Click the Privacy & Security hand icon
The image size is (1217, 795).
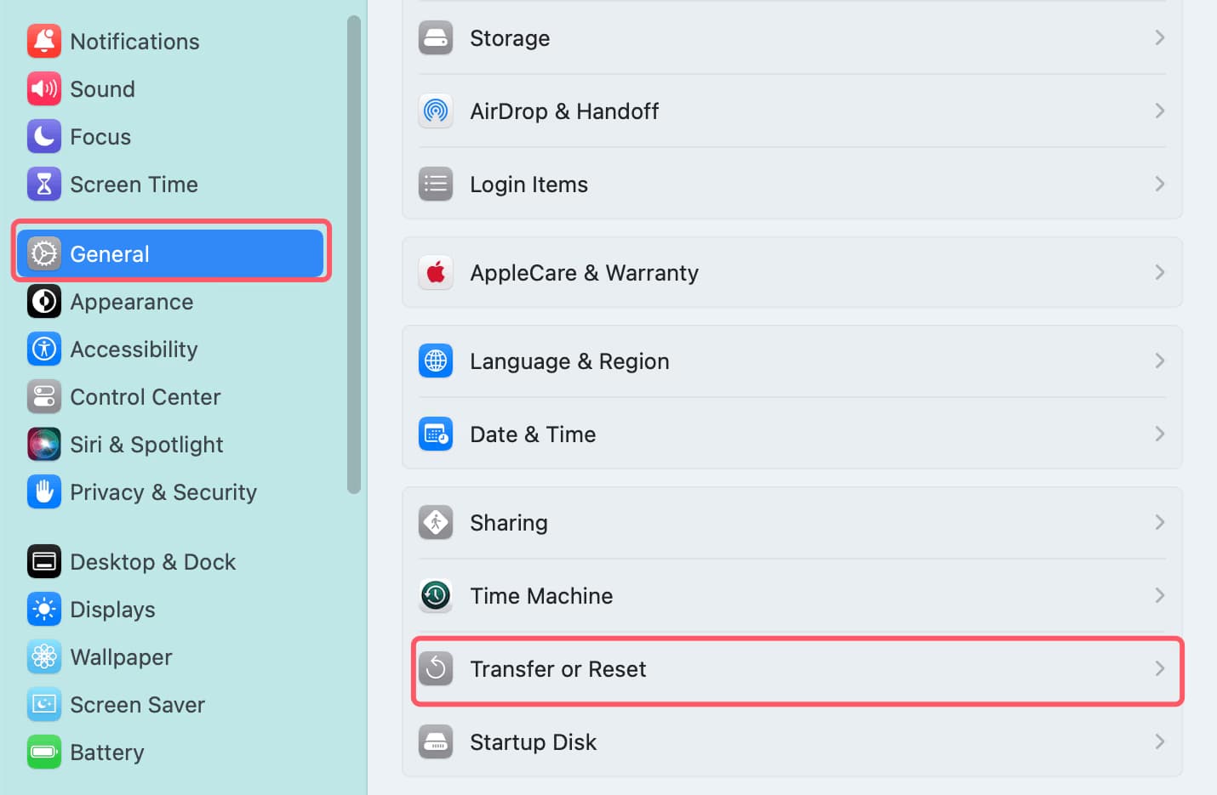(44, 491)
